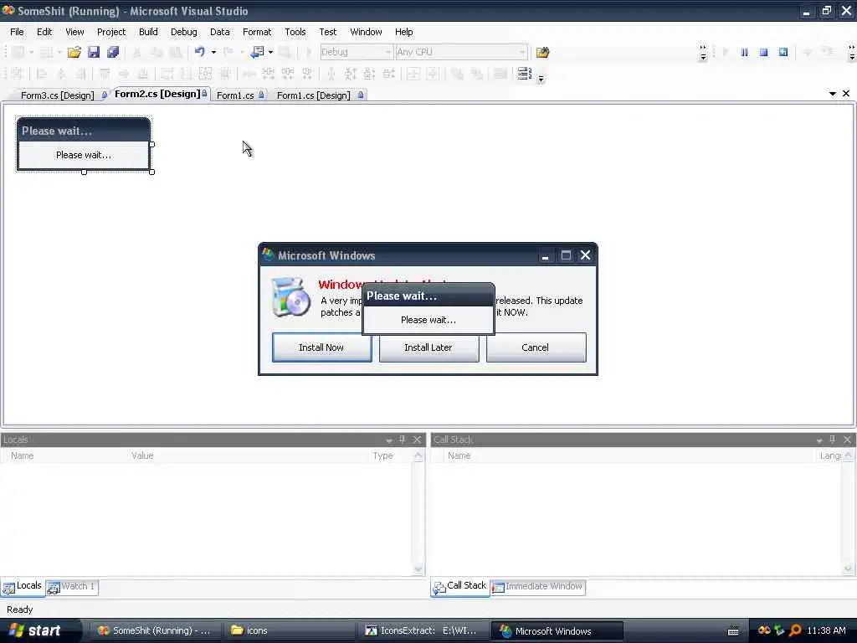Maximize the Microsoft Windows dialog
857x643 pixels.
click(x=566, y=255)
